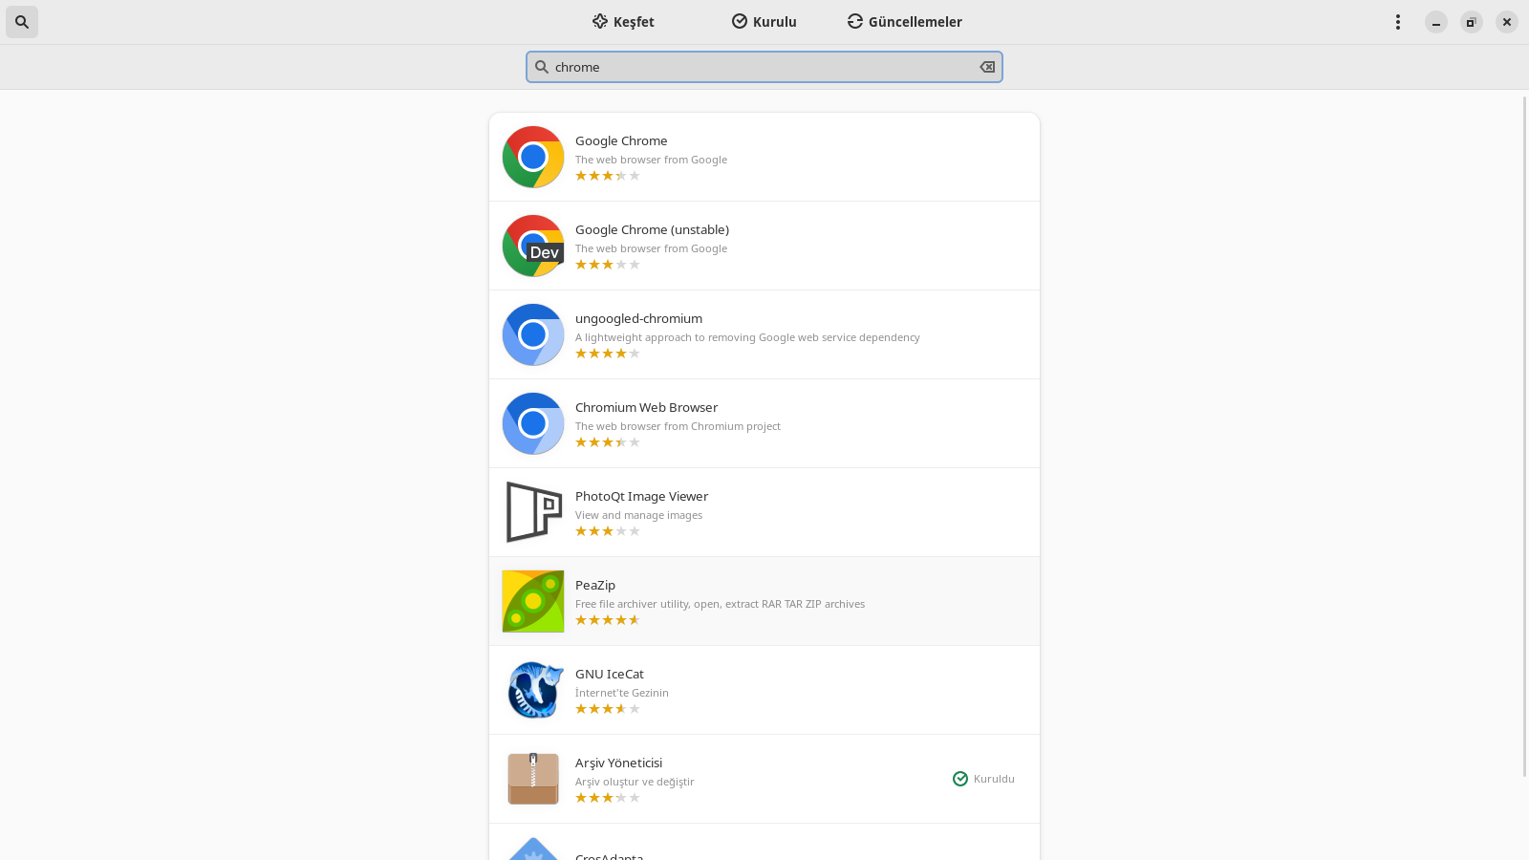Select the PeaZip app icon

point(533,601)
